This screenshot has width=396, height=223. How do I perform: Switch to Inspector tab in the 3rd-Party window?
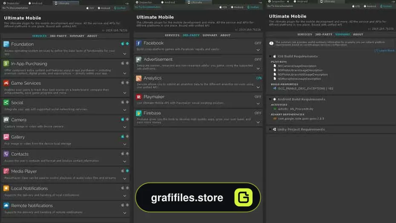pos(144,2)
